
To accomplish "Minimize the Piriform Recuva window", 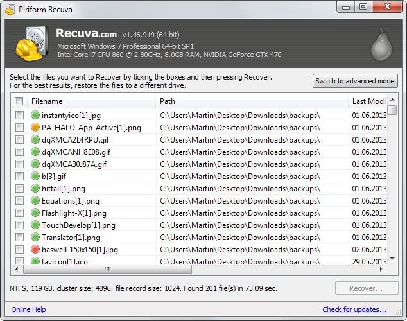I will tap(346, 7).
